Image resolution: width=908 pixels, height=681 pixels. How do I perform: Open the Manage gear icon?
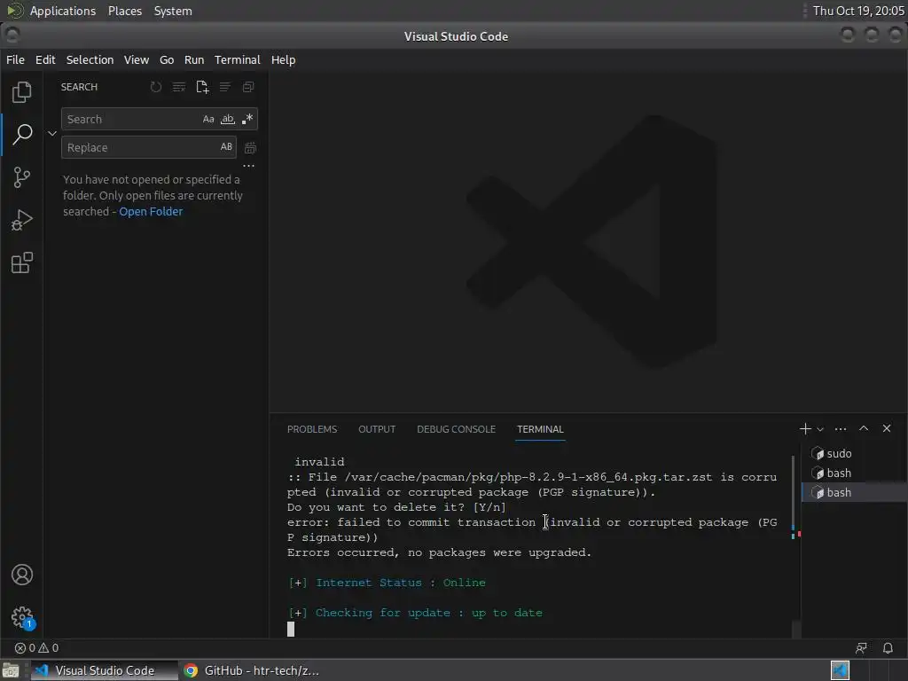pyautogui.click(x=22, y=617)
